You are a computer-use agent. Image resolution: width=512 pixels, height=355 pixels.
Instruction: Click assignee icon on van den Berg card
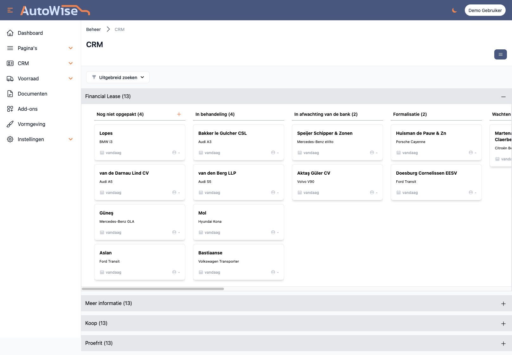pyautogui.click(x=273, y=192)
